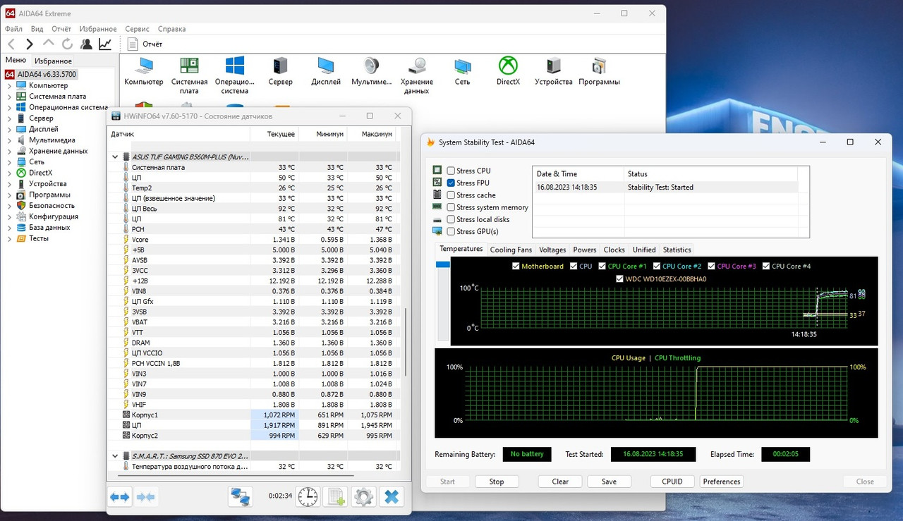
Task: Click HWiNFO log file add icon
Action: pos(335,496)
